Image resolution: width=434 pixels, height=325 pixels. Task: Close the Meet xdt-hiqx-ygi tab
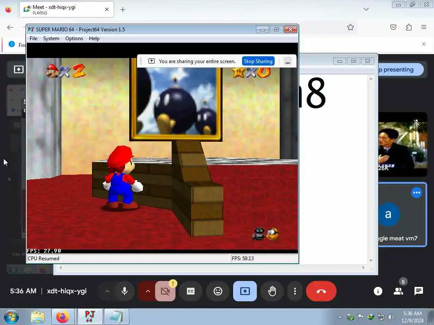(107, 9)
